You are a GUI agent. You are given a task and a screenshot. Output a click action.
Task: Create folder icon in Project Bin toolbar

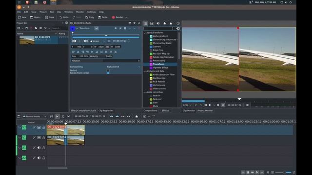[x=26, y=28]
